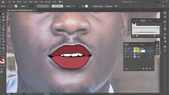The height and width of the screenshot is (95, 169).
Task: Open the Layers panel options menu
Action: pyautogui.click(x=153, y=45)
